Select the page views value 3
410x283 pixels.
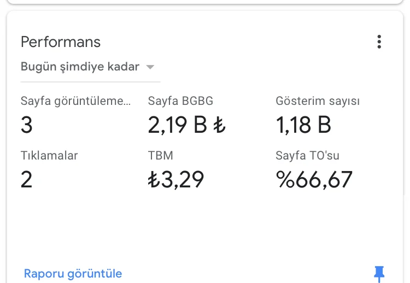tap(27, 125)
